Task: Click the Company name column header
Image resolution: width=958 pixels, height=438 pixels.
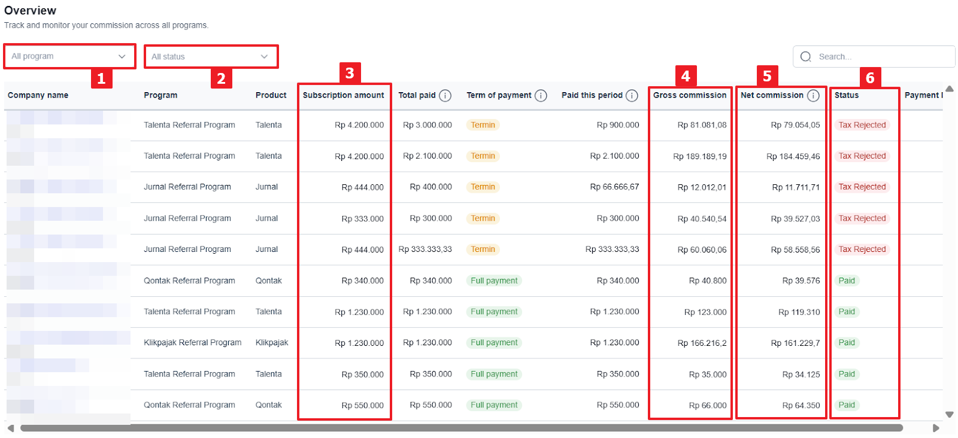Action: pos(38,95)
